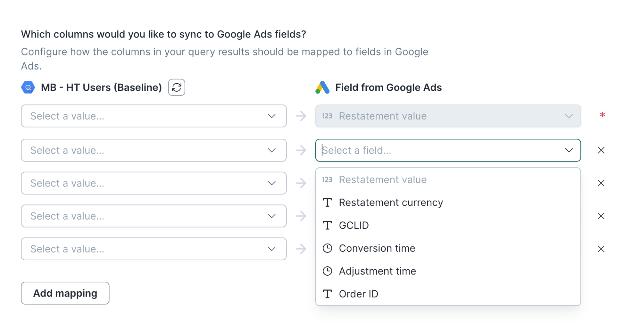Click the text-type icon beside GCLID
The height and width of the screenshot is (333, 641).
coord(327,225)
